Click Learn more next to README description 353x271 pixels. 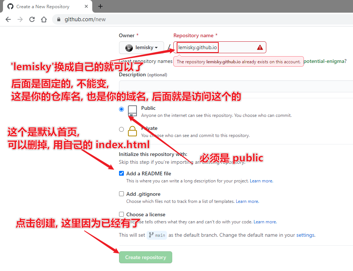[261, 181]
